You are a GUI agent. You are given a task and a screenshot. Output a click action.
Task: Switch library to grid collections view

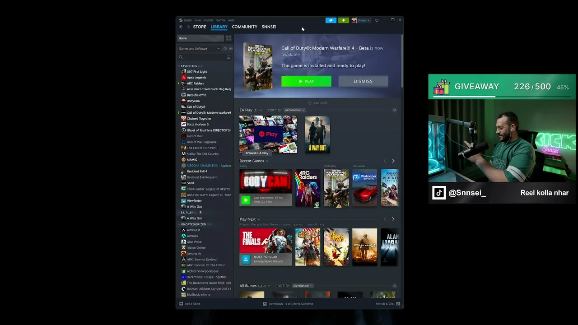[x=228, y=38]
